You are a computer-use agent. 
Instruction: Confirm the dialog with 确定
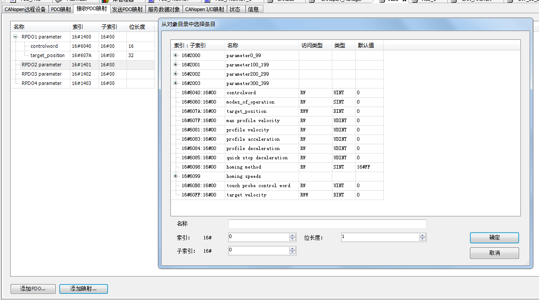[494, 238]
